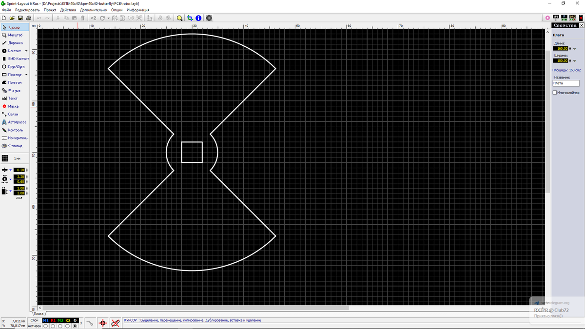Select the Фигура shape tool

tap(15, 90)
